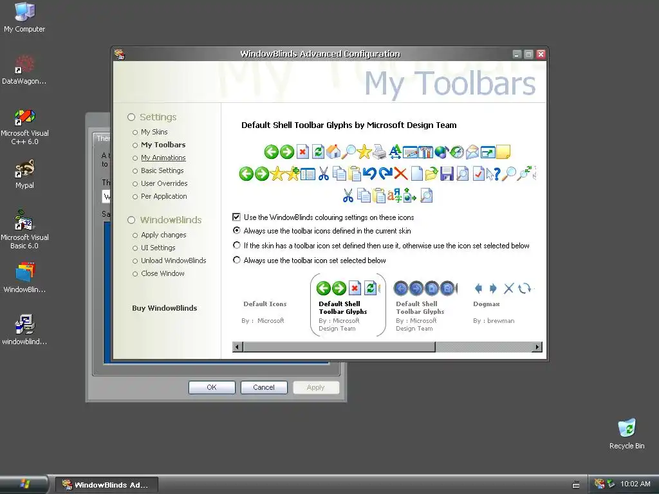Open My Animations section
The width and height of the screenshot is (659, 494).
tap(163, 158)
